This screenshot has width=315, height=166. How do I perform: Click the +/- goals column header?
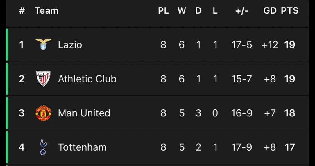tap(242, 11)
